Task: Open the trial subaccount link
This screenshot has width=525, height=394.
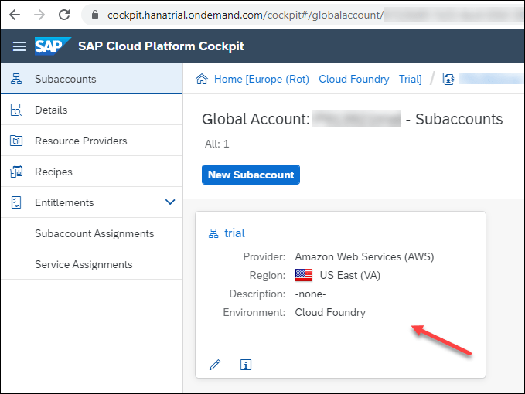Action: (234, 233)
